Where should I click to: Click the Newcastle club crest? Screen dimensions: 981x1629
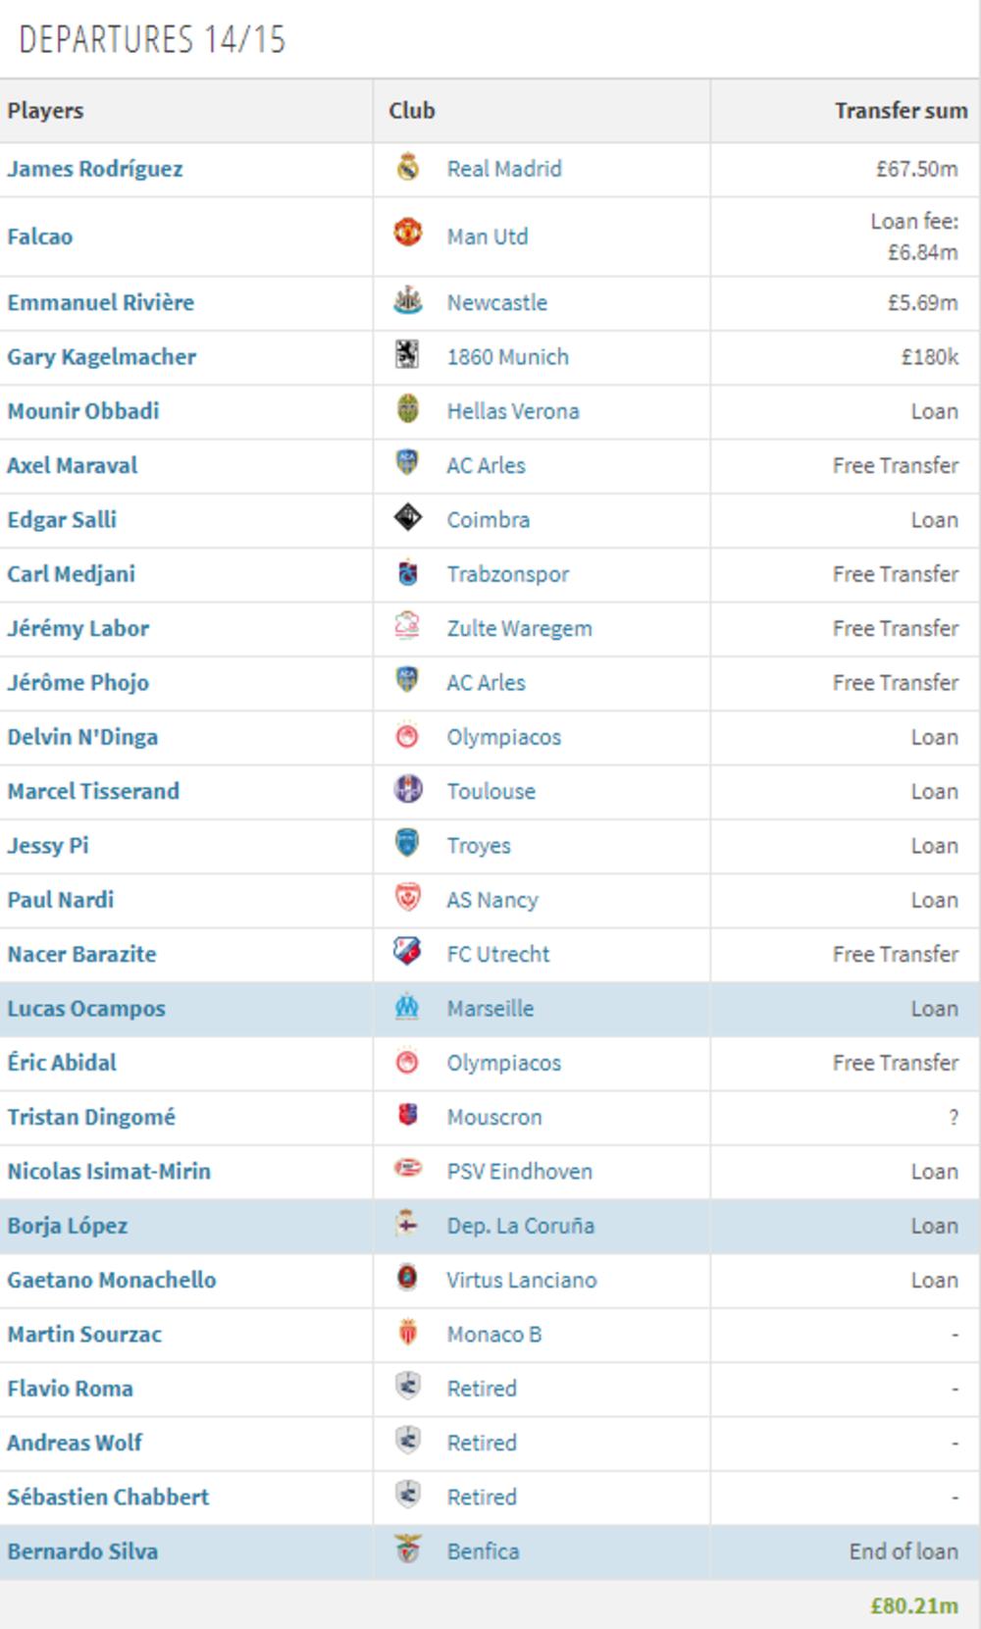[406, 302]
